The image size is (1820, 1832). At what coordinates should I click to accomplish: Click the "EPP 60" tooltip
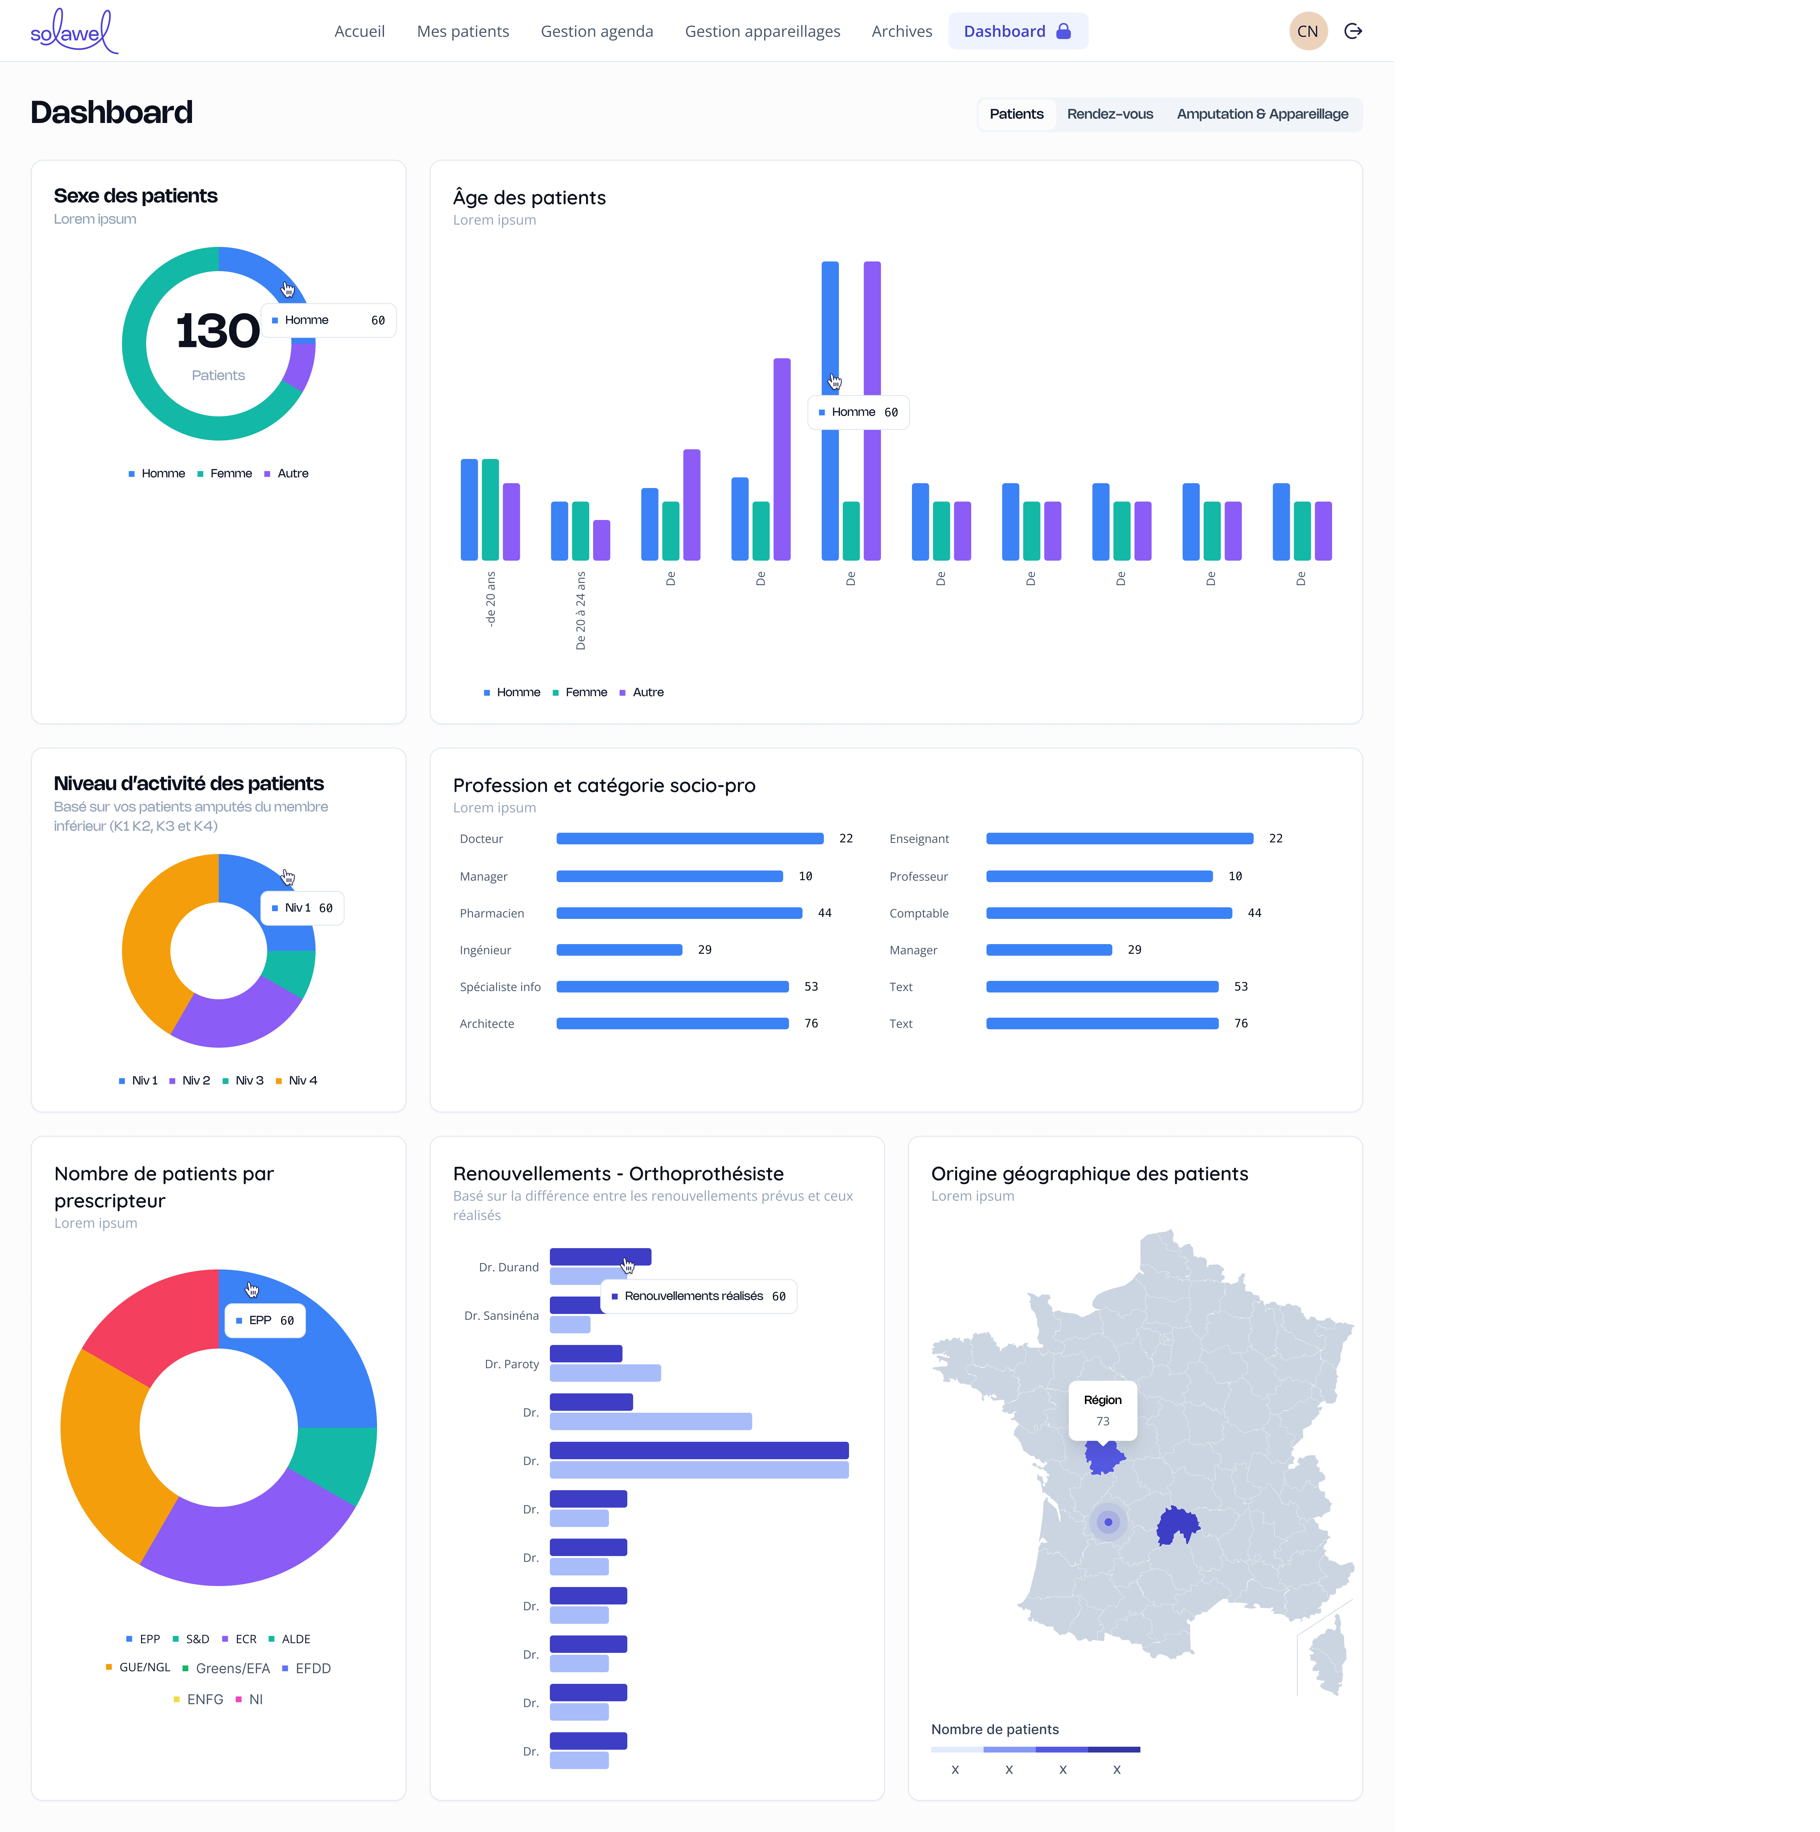click(265, 1320)
